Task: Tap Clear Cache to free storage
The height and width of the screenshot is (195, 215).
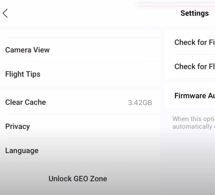Action: point(80,102)
